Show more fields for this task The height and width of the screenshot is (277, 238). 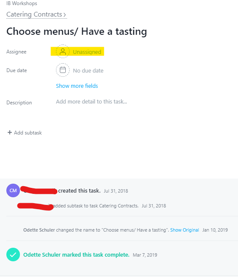77,86
